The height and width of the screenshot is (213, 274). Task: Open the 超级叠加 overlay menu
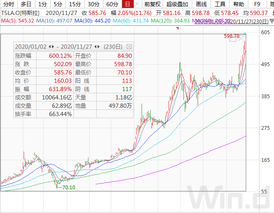[x=177, y=4]
